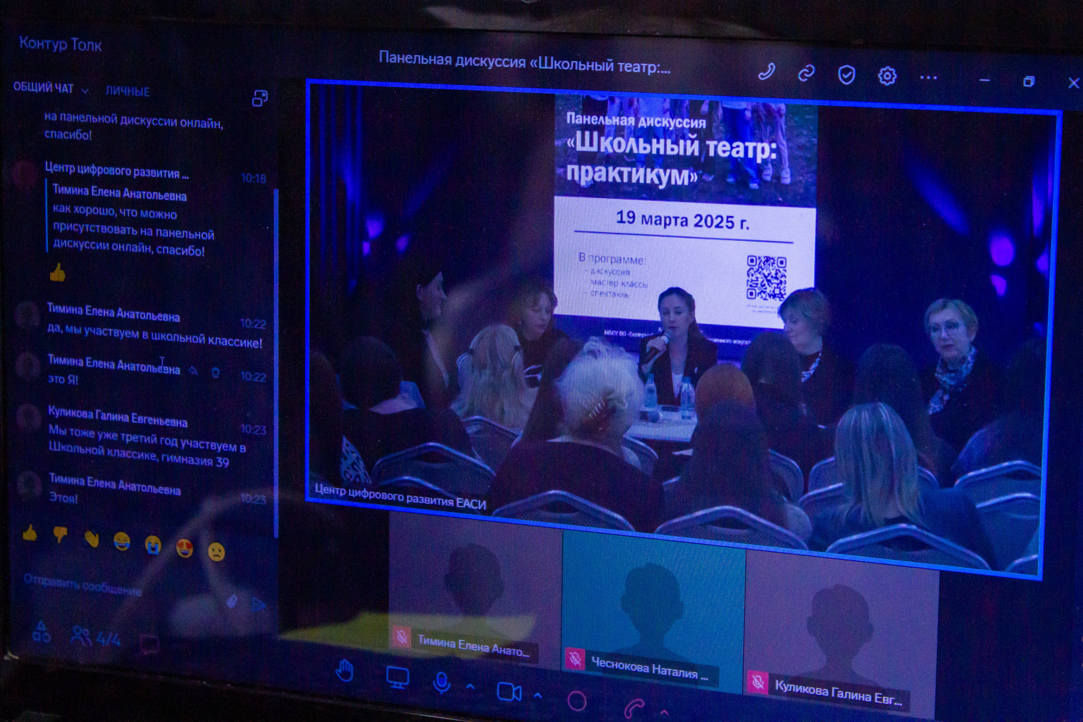Start recording with the circle icon
The image size is (1083, 722).
point(576,701)
